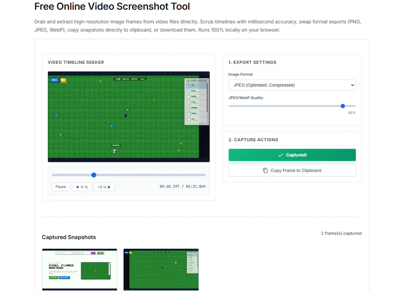Adjust the JPEG/WebP Quality slider handle
Viewport: 404px width, 291px height.
(x=343, y=106)
